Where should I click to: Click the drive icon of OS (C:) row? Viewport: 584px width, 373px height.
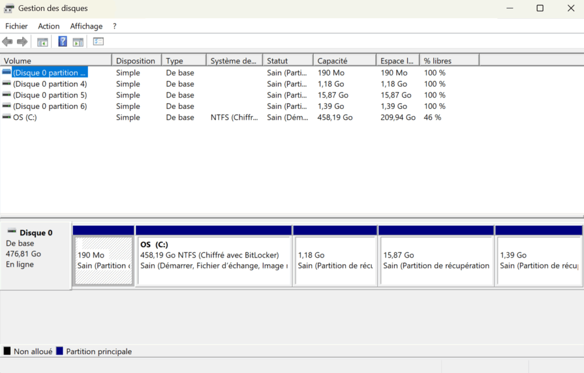pos(7,117)
